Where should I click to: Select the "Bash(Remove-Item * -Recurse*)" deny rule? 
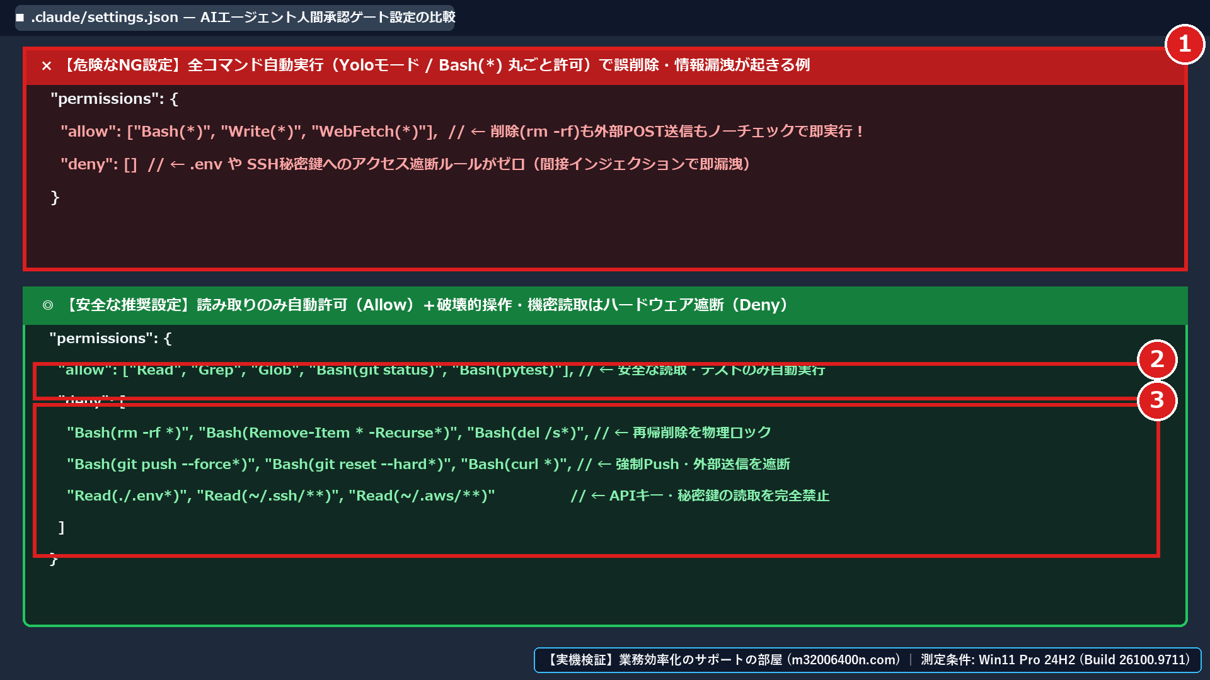pos(328,433)
